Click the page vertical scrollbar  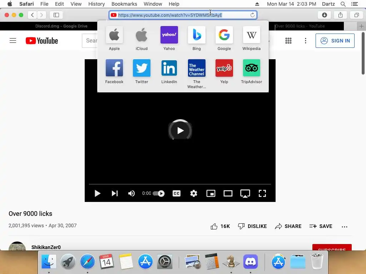coord(363,54)
